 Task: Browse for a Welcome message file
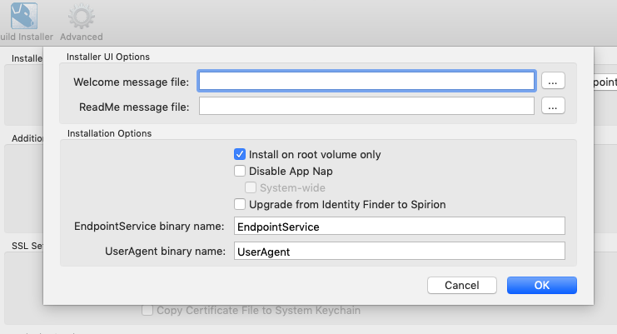554,81
